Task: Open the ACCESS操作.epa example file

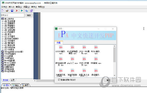Action: tap(61, 50)
